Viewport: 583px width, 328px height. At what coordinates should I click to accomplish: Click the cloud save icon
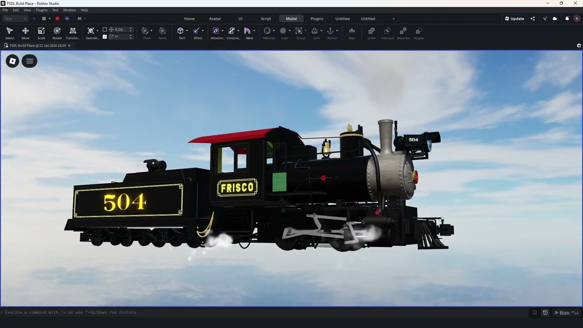tap(555, 19)
